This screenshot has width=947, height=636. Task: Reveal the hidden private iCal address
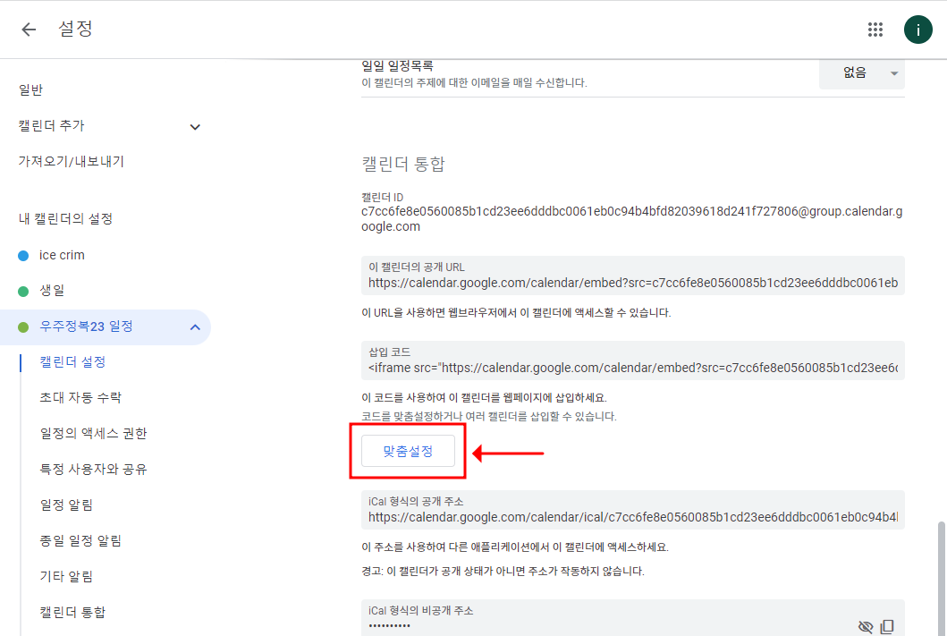coord(865,626)
